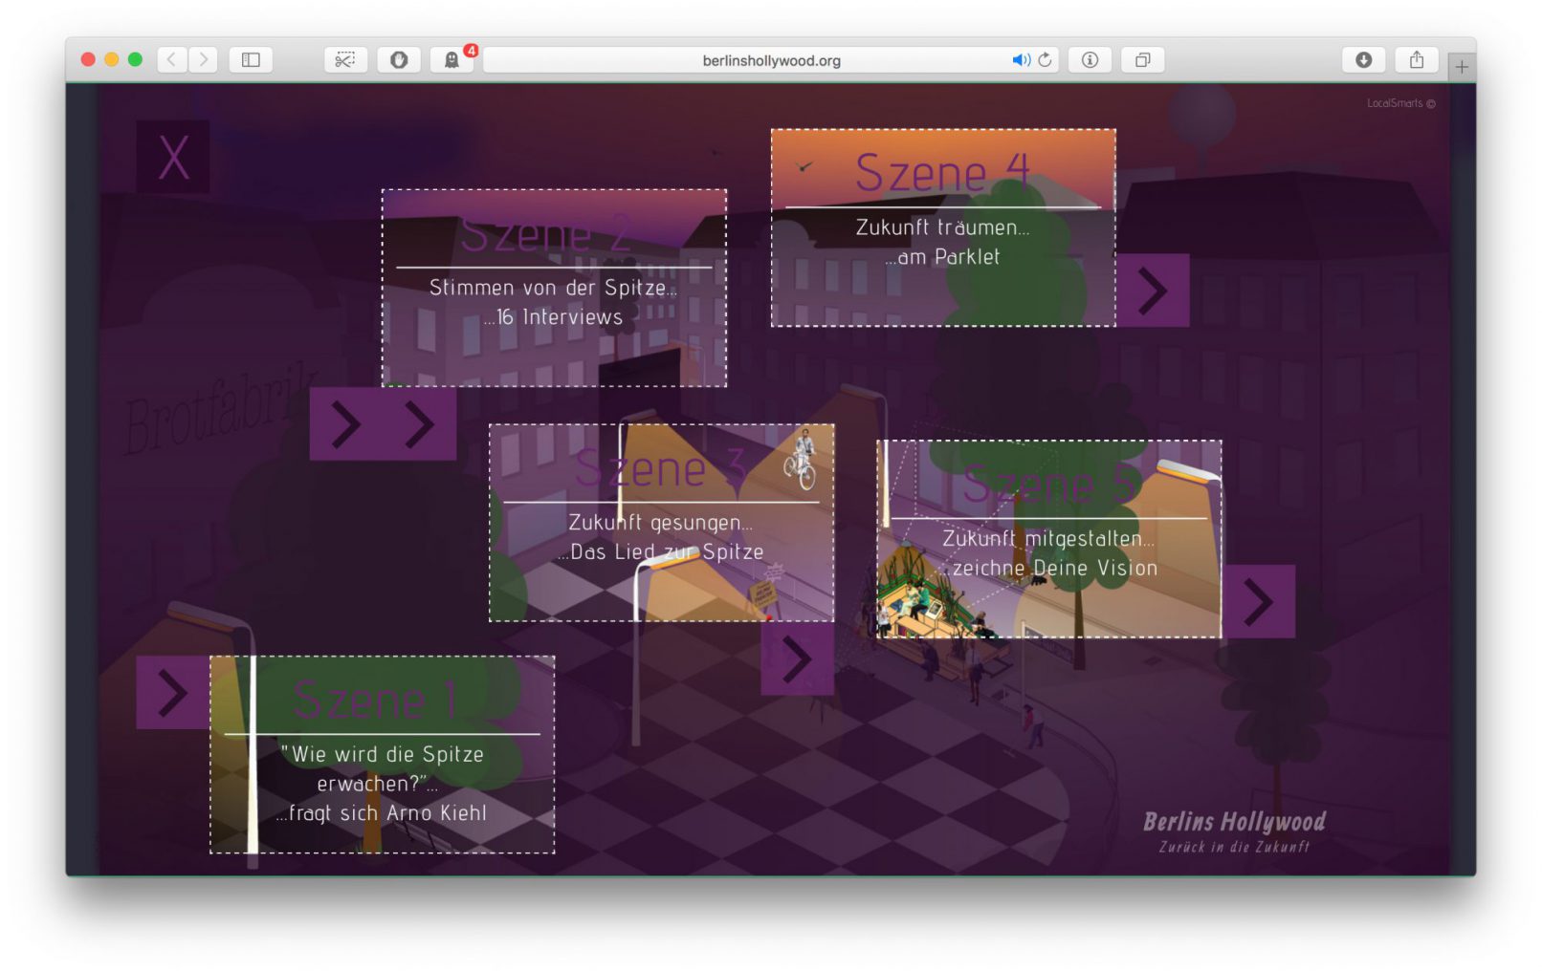
Task: Mute the tab audio speaker icon
Action: click(1021, 60)
